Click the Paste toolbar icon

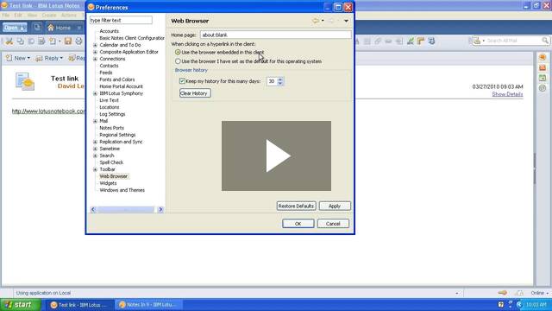click(31, 41)
